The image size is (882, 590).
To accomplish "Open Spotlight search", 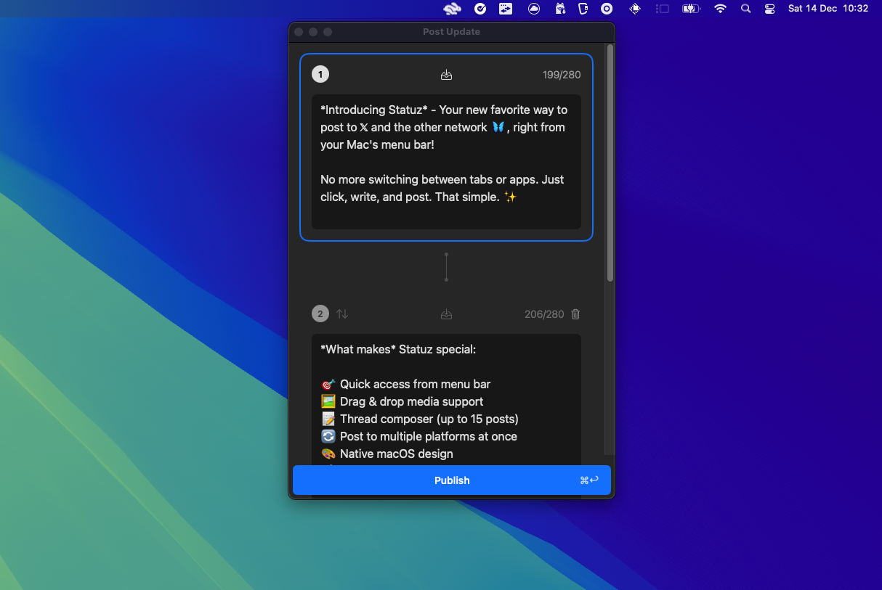I will coord(745,9).
